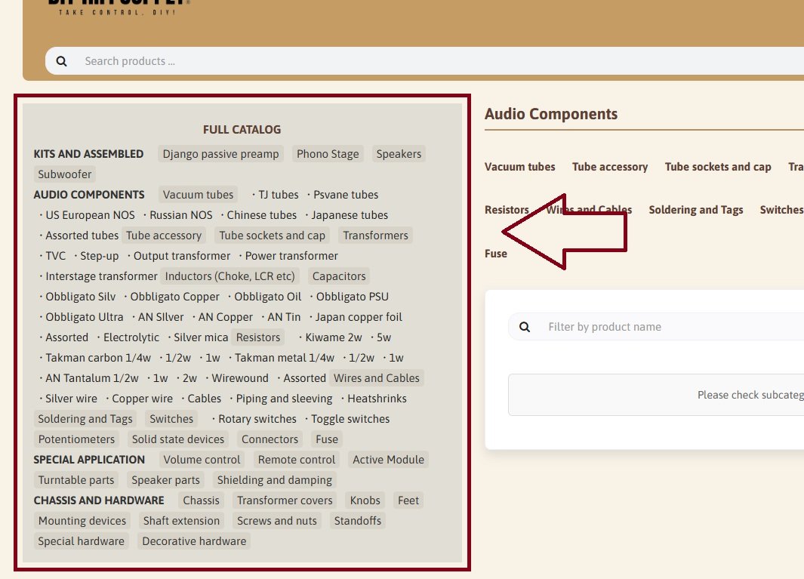Open the Remote control category
Screen dimensions: 804x579
coord(296,460)
